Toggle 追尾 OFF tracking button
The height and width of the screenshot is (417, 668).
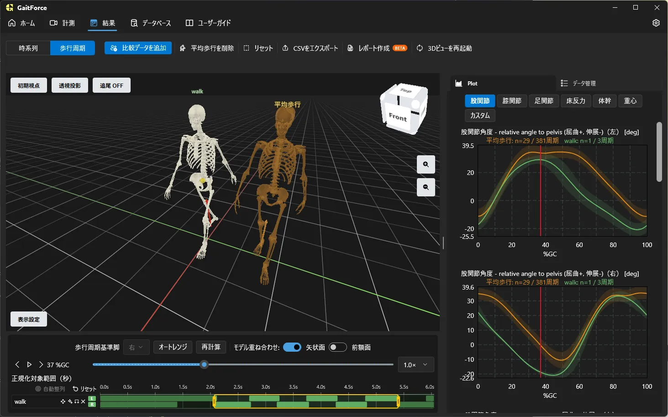(x=111, y=85)
